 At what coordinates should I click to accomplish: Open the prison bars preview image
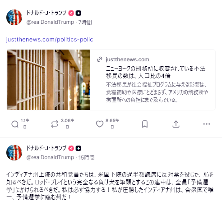click(x=49, y=80)
